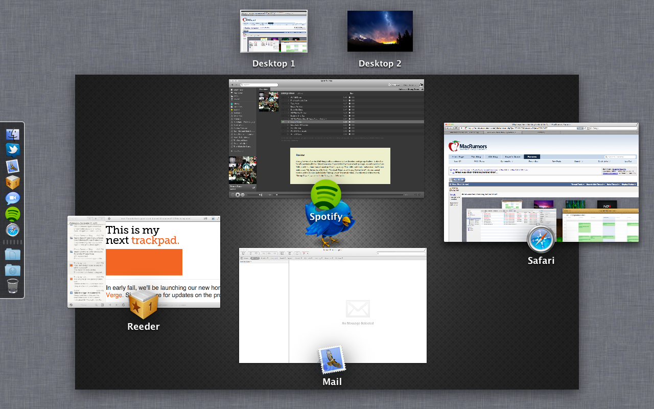Open the Documents stack in the Dock
The width and height of the screenshot is (654, 409).
click(x=13, y=254)
